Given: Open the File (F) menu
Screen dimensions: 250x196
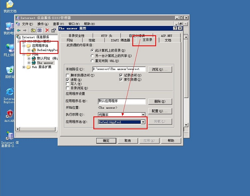Looking at the screenshot, I should pyautogui.click(x=27, y=24).
